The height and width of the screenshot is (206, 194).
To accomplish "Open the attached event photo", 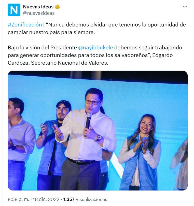I will pyautogui.click(x=98, y=130).
